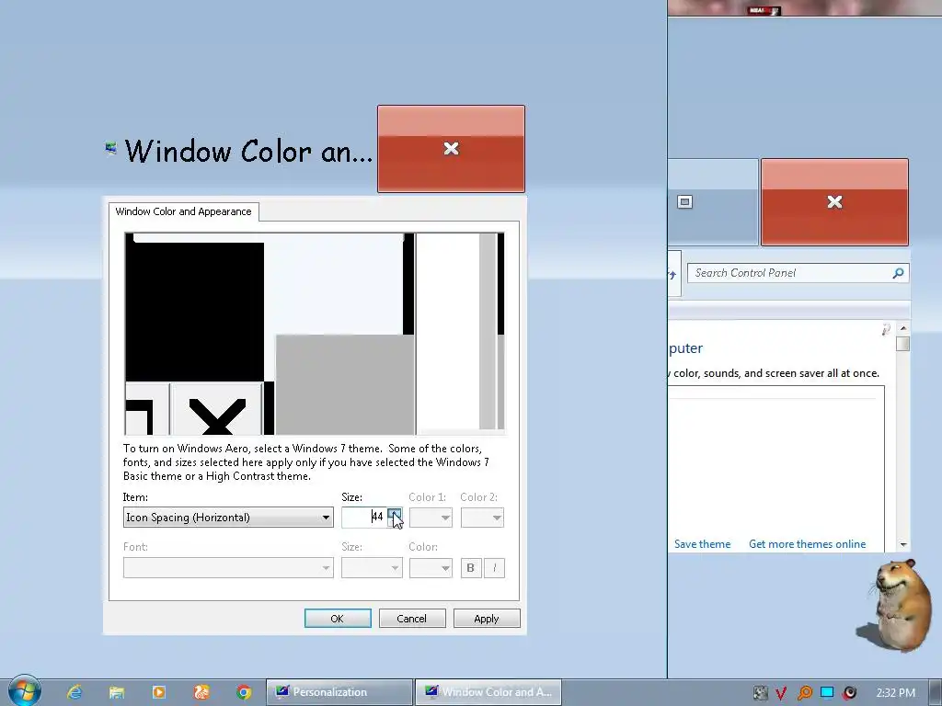The width and height of the screenshot is (942, 706).
Task: Click the orange magnifier tray icon
Action: (804, 693)
